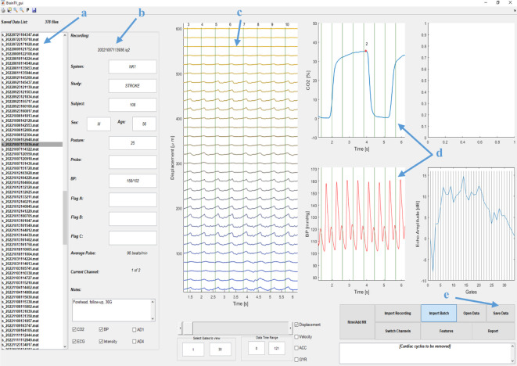Click the Sex field showing M
517x366 pixels.
pos(99,124)
